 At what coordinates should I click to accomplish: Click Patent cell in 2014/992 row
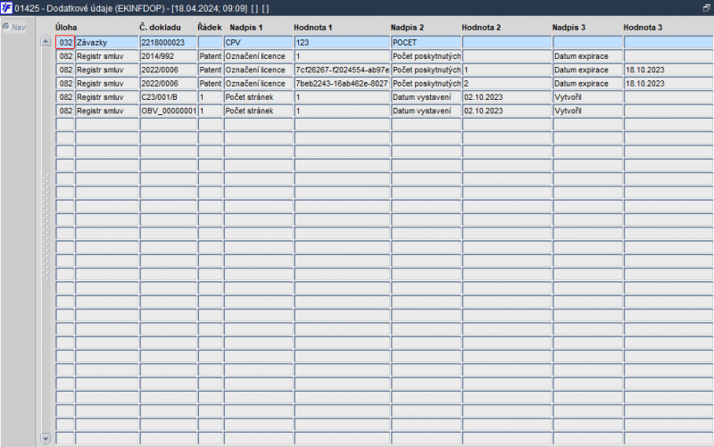211,56
